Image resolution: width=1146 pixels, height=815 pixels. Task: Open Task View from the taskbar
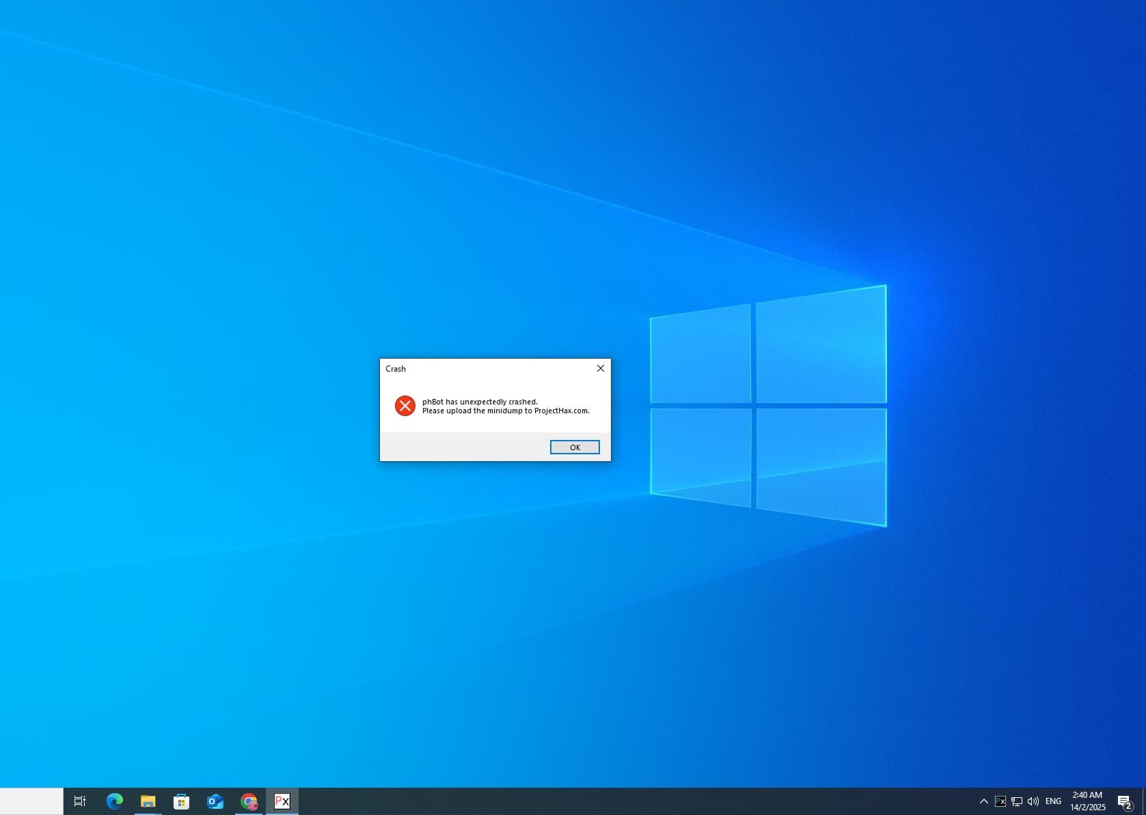point(80,801)
